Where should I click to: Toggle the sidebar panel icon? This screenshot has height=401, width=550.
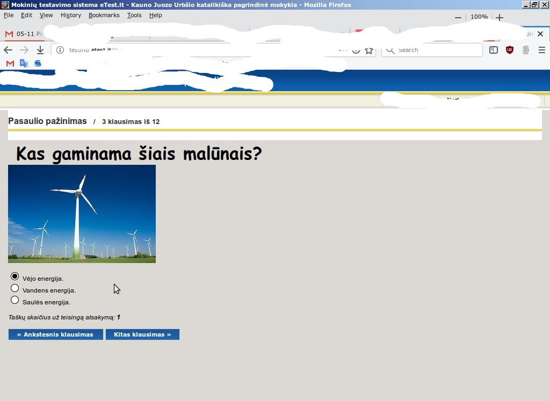pos(494,50)
